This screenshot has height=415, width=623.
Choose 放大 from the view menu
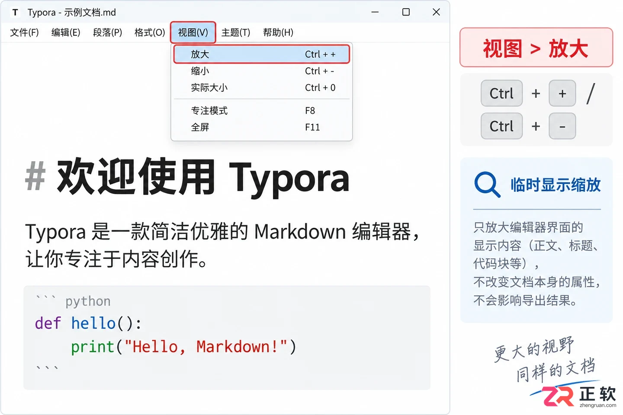262,54
